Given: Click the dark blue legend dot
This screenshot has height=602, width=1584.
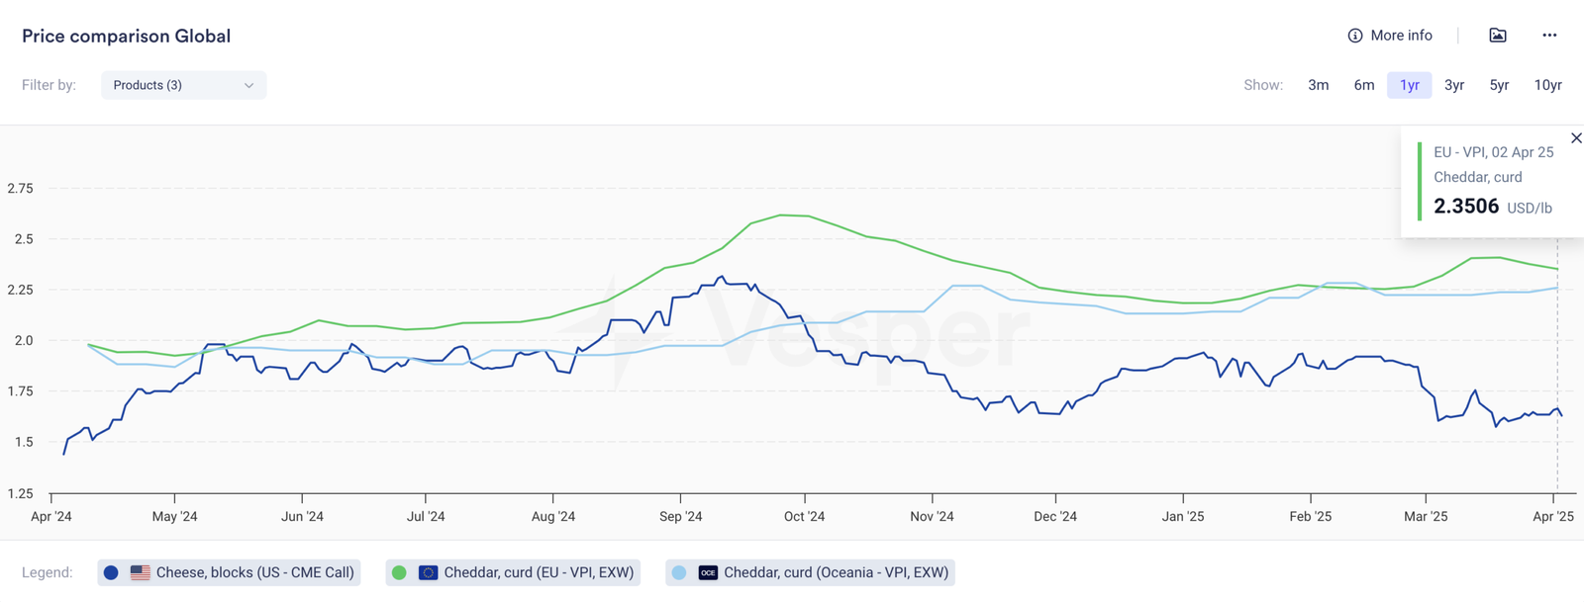Looking at the screenshot, I should point(111,572).
